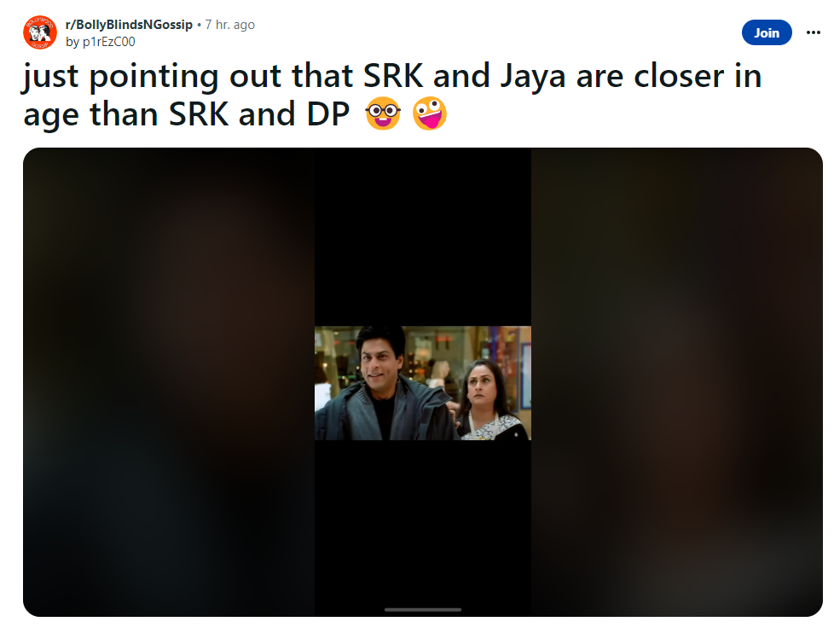Screen dimensions: 834x639
Task: Click the blurred right side of image
Action: point(676,382)
